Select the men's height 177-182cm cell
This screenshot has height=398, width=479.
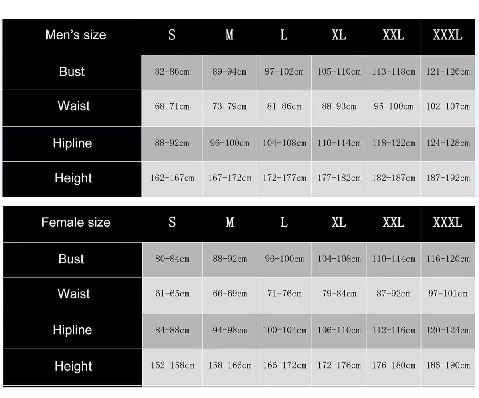339,178
